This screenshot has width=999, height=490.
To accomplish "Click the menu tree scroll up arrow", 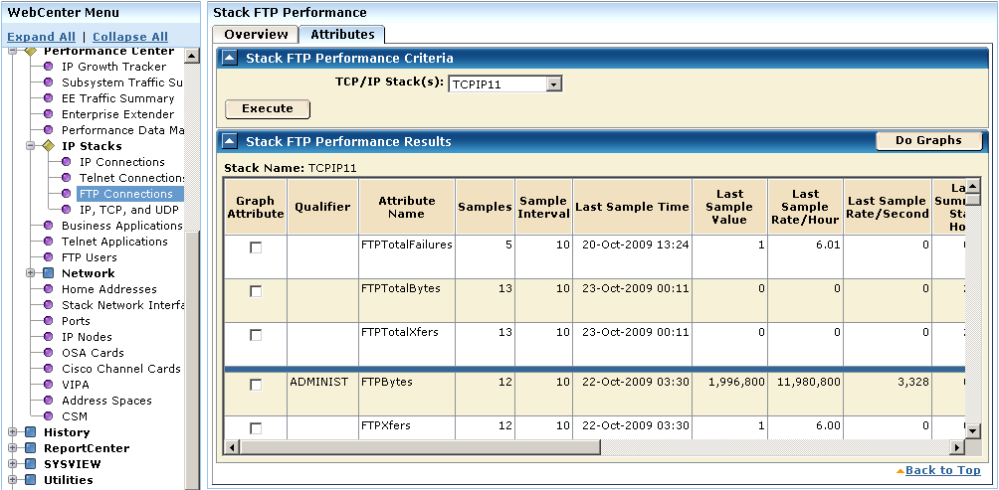I will tap(192, 56).
